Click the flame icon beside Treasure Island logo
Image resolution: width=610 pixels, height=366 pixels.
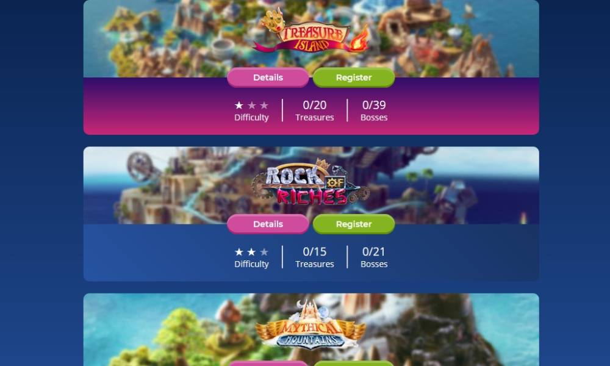[x=359, y=39]
